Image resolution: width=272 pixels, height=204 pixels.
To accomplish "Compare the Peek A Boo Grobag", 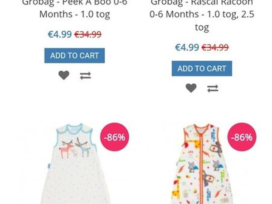I will [85, 76].
